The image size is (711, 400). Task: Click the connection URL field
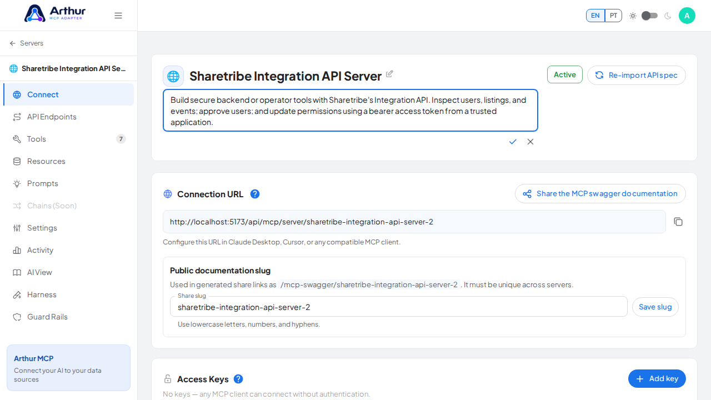(414, 222)
